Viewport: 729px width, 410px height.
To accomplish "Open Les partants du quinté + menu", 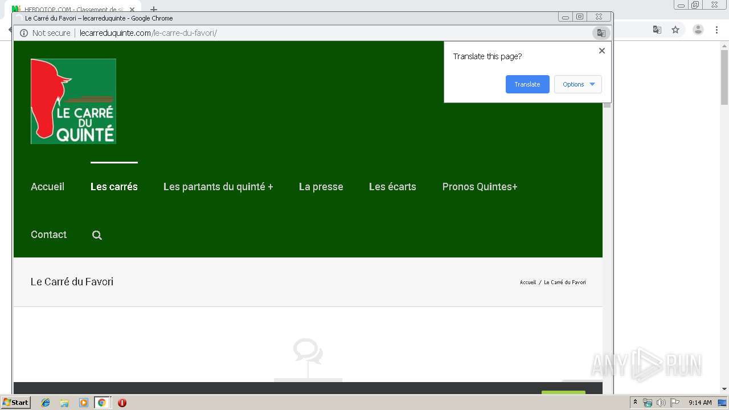I will (x=218, y=187).
